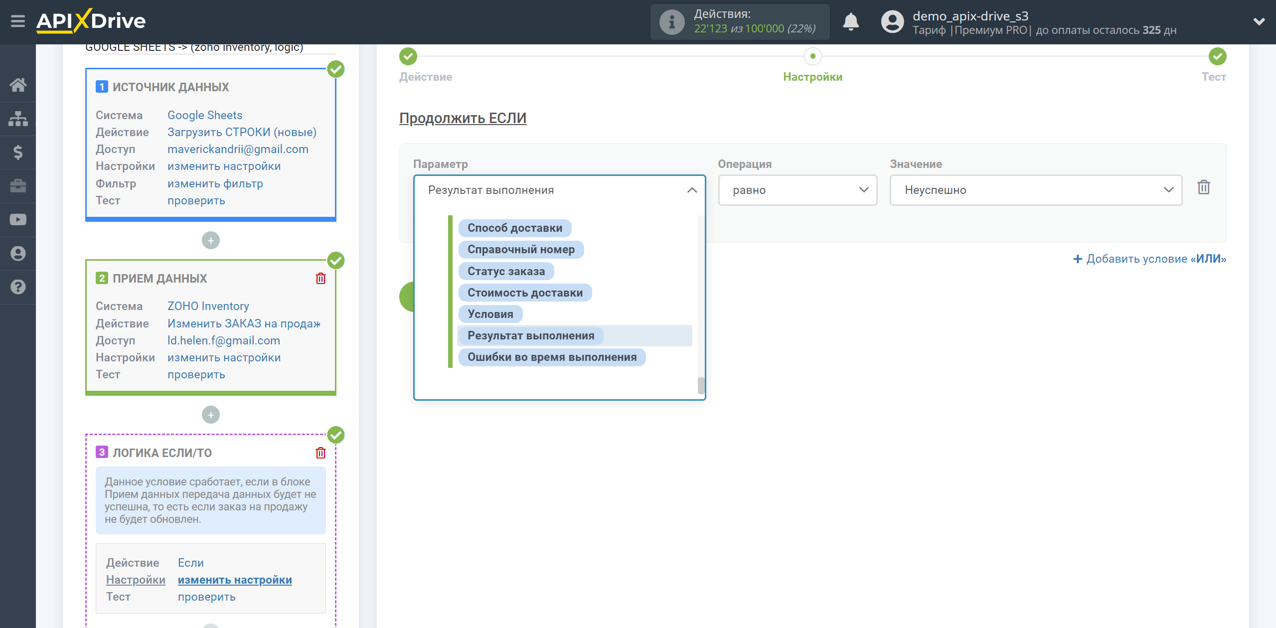Screen dimensions: 1276x628
Task: Open the connections sitemap icon
Action: [18, 119]
